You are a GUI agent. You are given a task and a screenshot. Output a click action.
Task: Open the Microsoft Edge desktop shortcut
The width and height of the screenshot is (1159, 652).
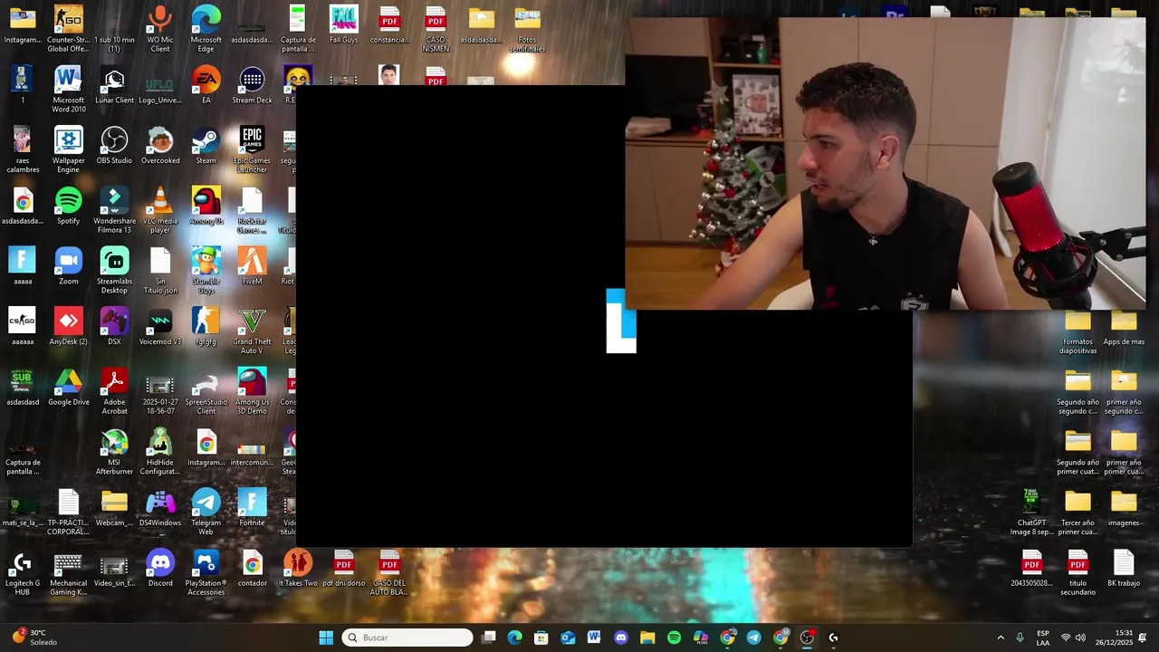(x=206, y=28)
